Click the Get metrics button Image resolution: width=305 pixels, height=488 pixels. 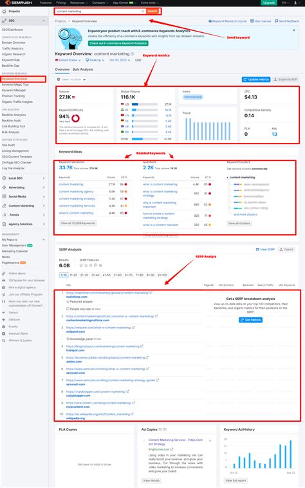pyautogui.click(x=250, y=320)
